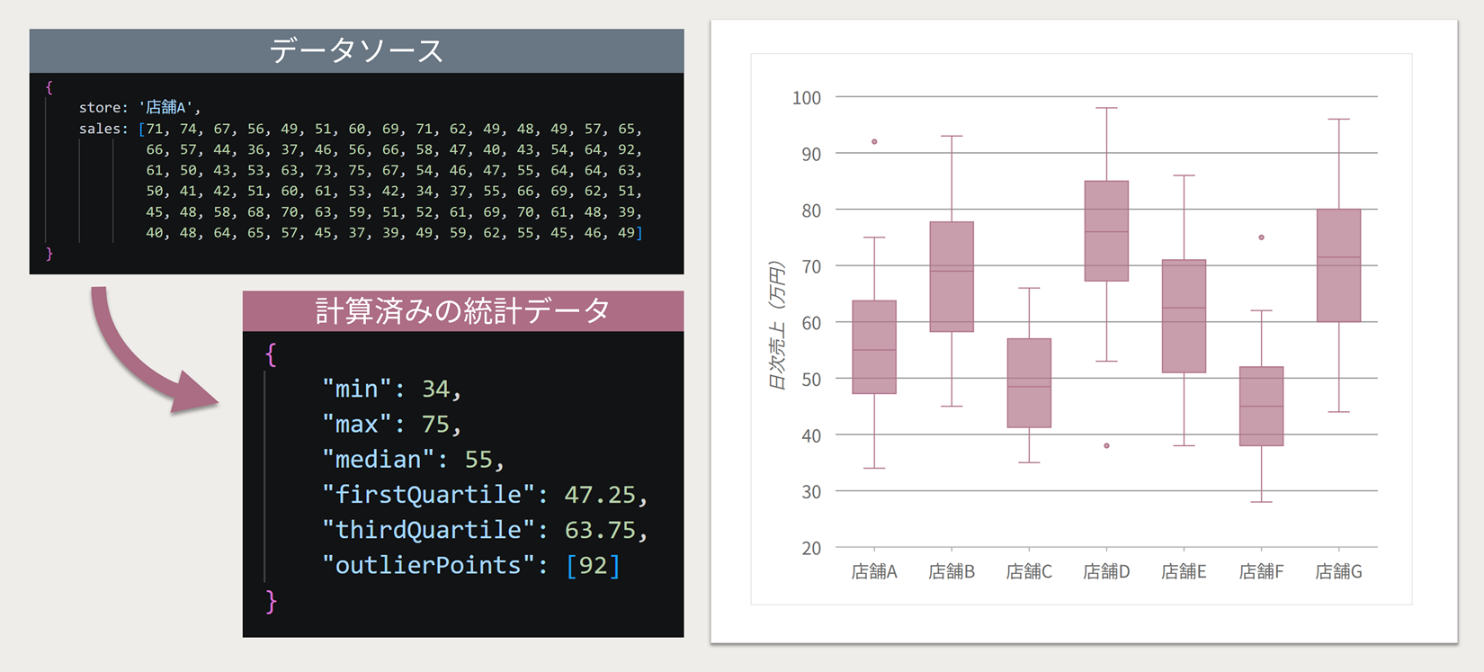Image resolution: width=1484 pixels, height=672 pixels.
Task: Select the store: '店舗A' code line
Action: pyautogui.click(x=139, y=107)
